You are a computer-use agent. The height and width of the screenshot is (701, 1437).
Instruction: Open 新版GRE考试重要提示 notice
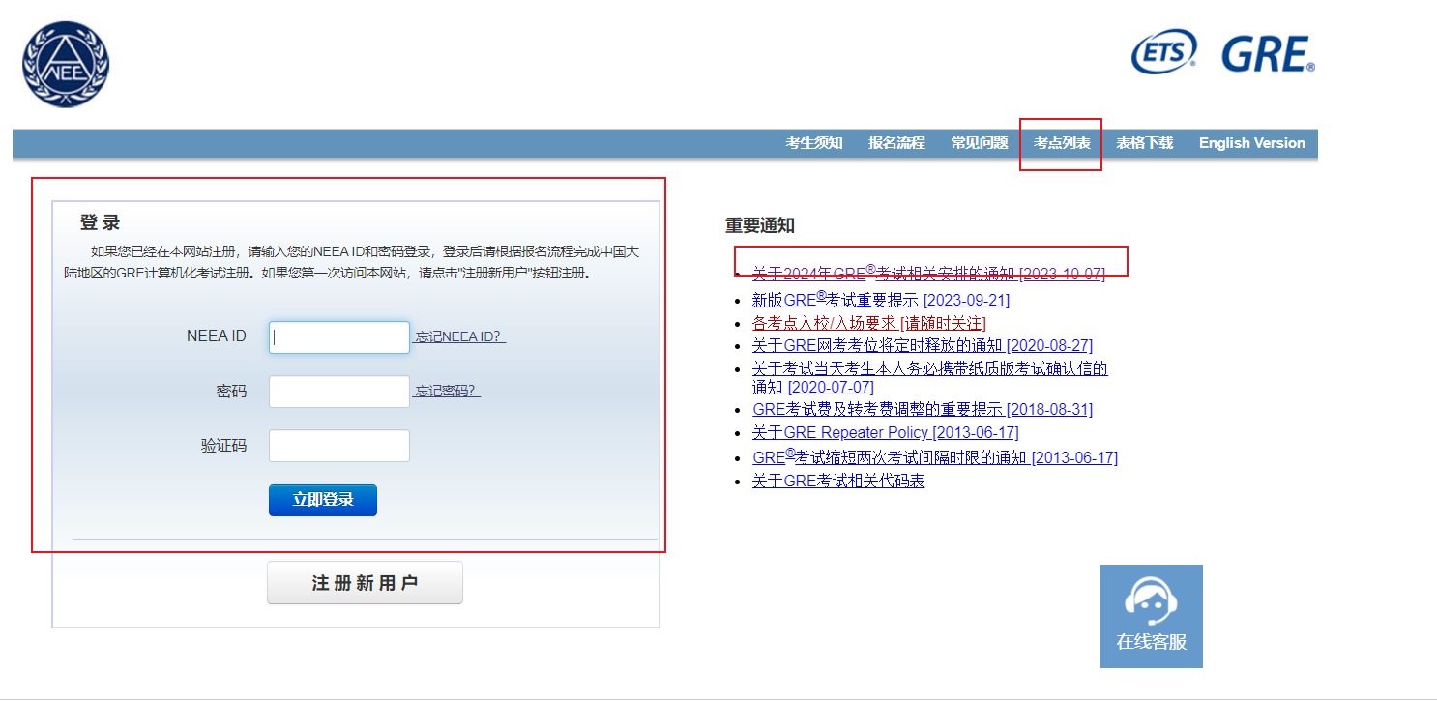[880, 301]
